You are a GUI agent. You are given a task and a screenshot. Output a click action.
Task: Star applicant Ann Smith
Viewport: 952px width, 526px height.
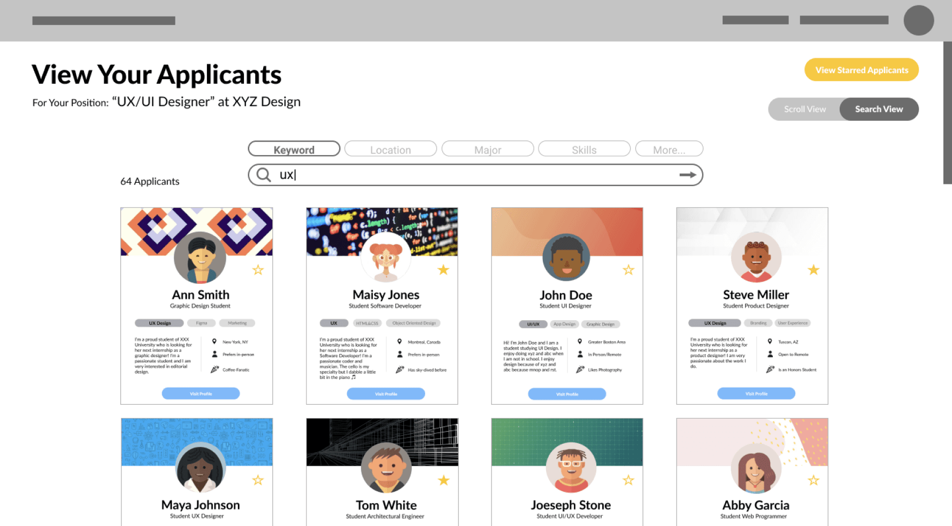coord(258,270)
